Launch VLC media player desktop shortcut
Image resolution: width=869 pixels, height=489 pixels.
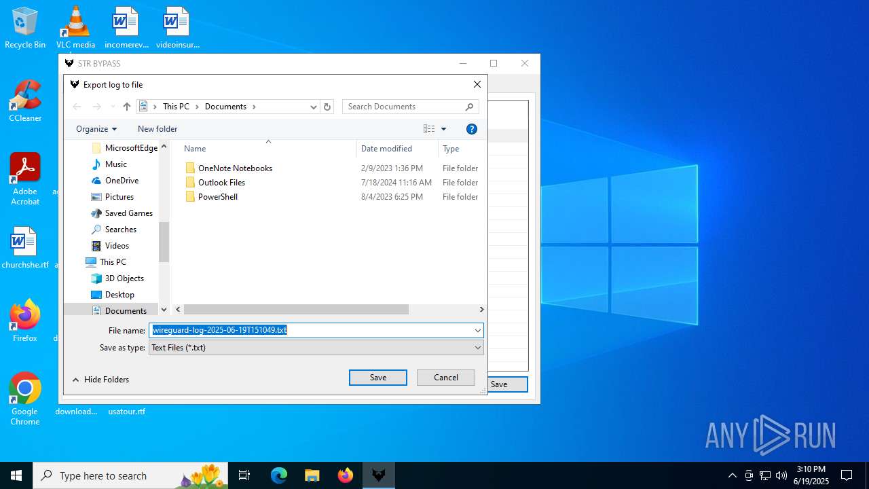75,28
